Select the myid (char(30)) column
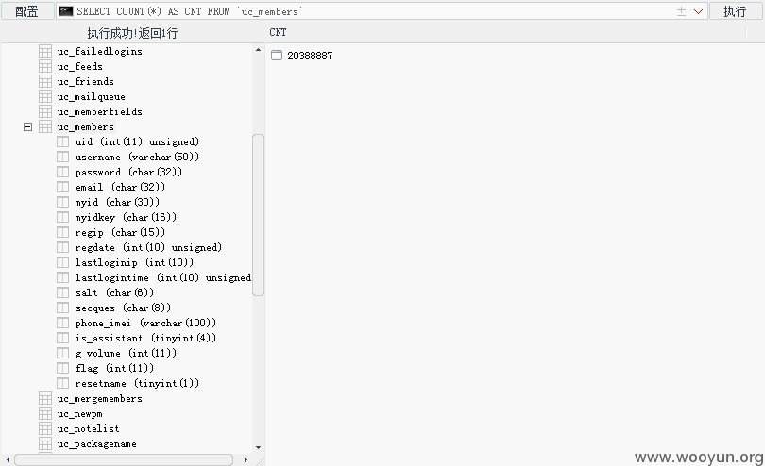The image size is (765, 466). pyautogui.click(x=117, y=202)
